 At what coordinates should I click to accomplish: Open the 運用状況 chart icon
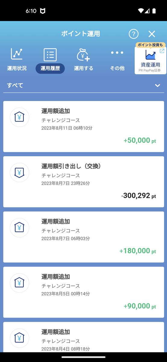(x=17, y=54)
